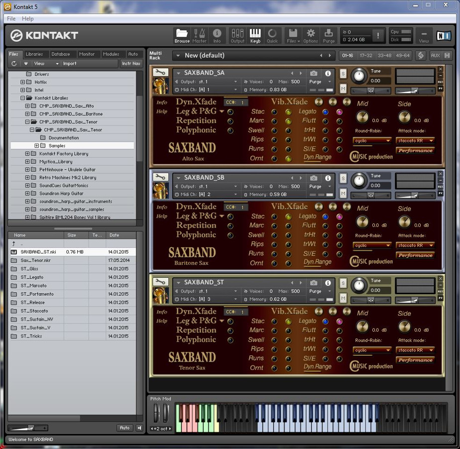Solo the SAXBAND_SB instrument
Image resolution: width=460 pixels, height=449 pixels.
click(343, 178)
